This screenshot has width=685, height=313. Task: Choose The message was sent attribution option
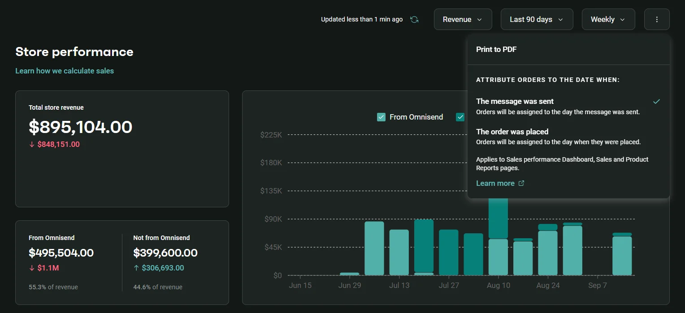click(x=568, y=106)
